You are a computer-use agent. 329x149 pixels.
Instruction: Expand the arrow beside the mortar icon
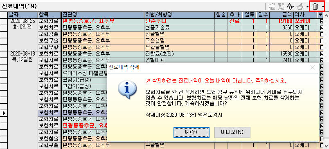point(307,7)
